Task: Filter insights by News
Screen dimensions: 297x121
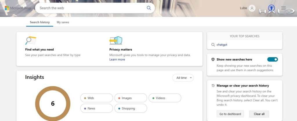Action: click(97, 108)
